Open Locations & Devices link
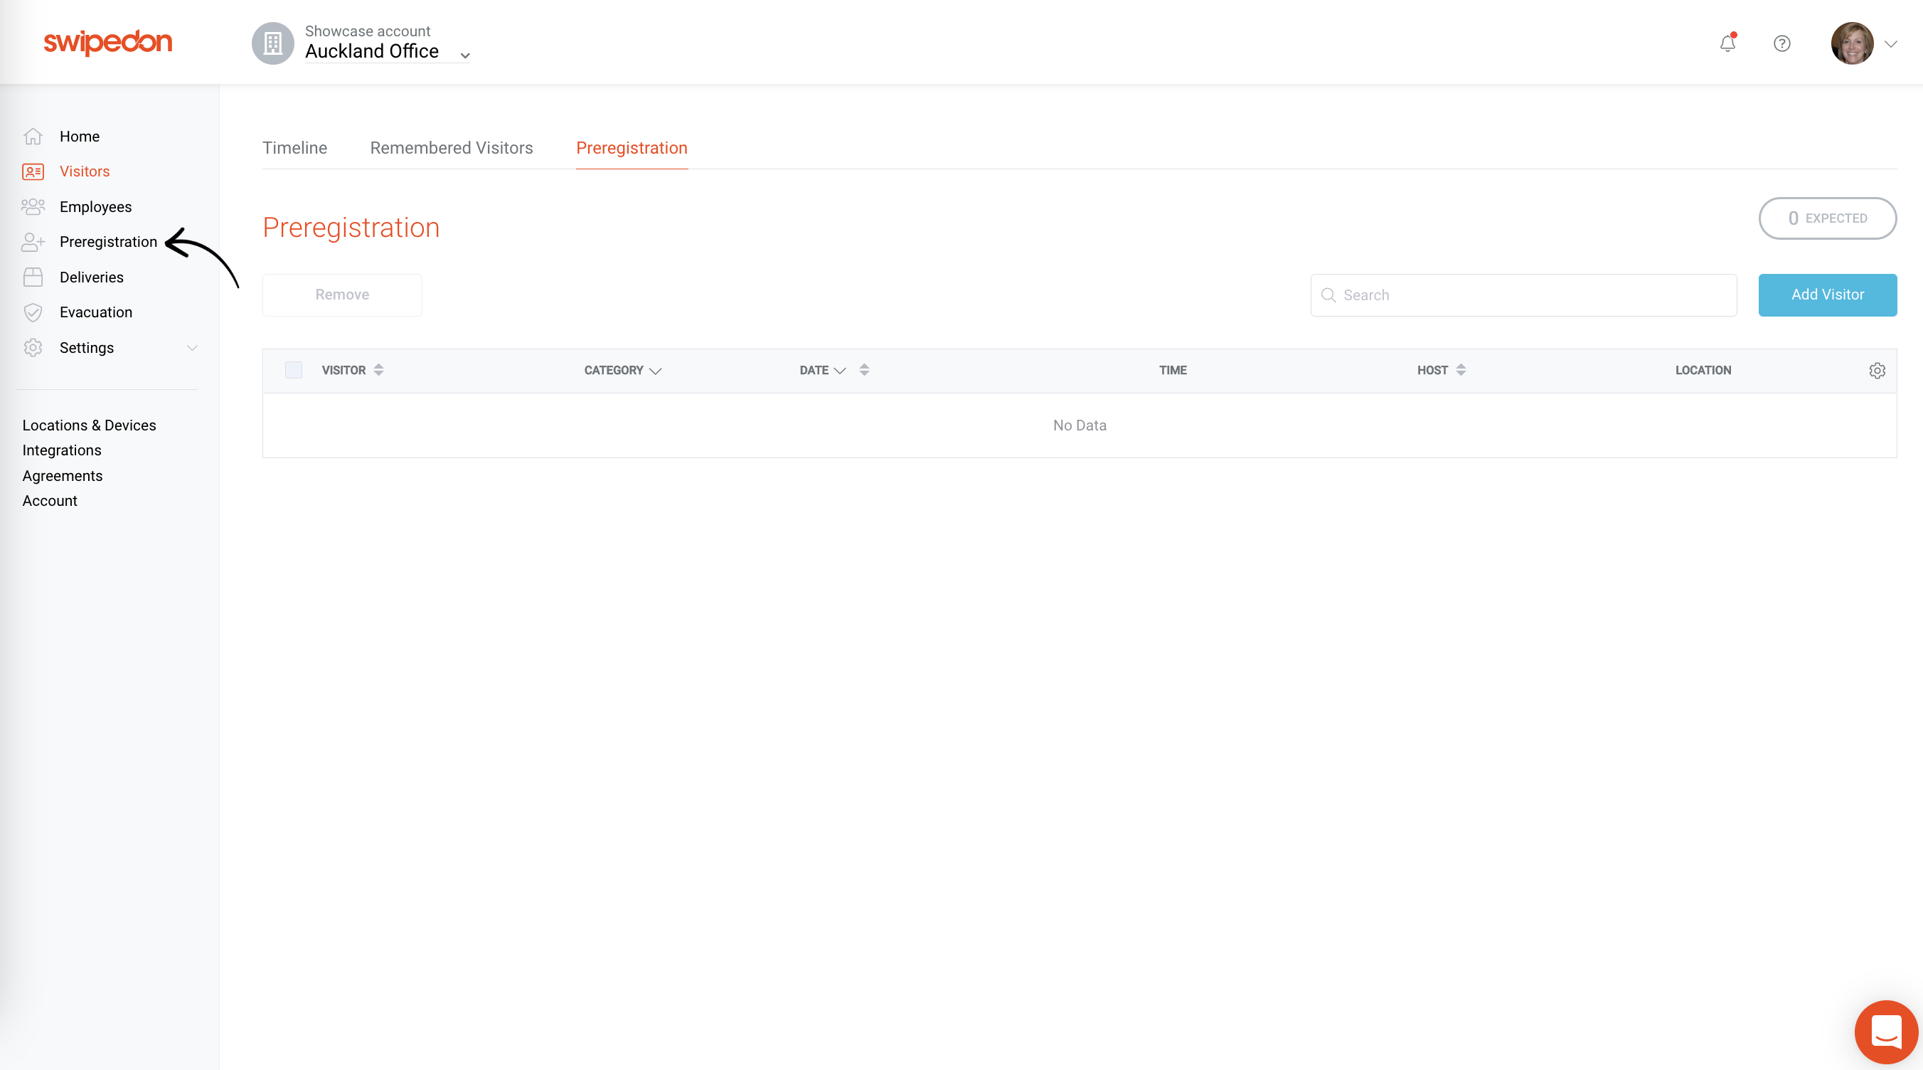Screen dimensions: 1923x1070 click(x=89, y=425)
